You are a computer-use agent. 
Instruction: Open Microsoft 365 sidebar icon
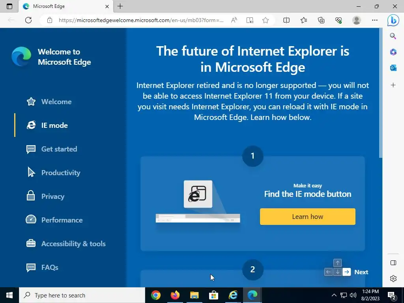(x=393, y=52)
